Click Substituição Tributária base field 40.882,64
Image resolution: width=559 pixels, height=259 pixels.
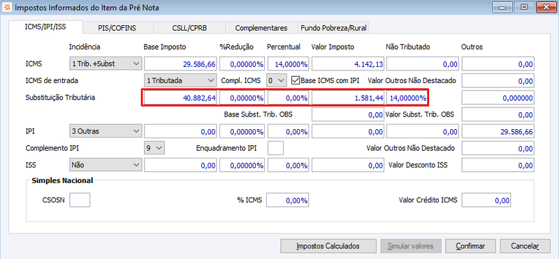coord(180,98)
